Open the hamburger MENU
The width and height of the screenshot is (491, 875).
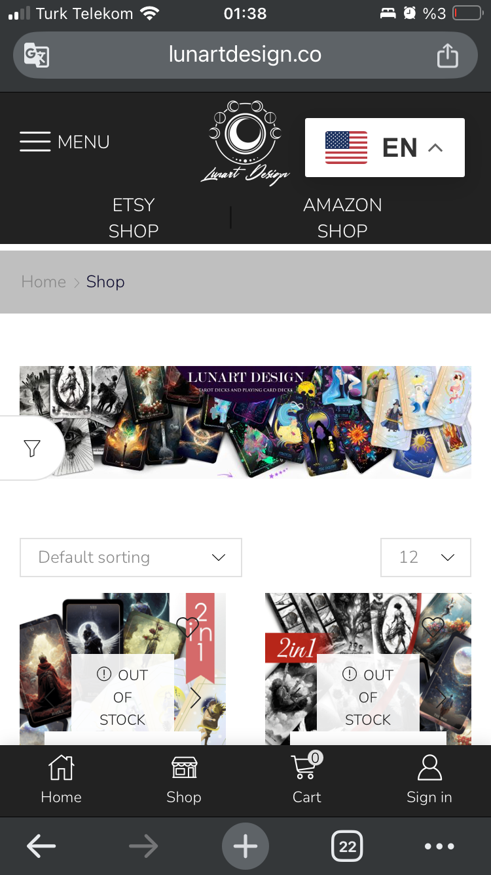(x=64, y=142)
